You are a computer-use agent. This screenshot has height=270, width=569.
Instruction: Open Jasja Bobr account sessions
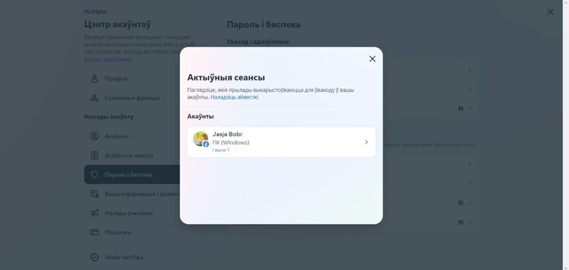pos(281,142)
